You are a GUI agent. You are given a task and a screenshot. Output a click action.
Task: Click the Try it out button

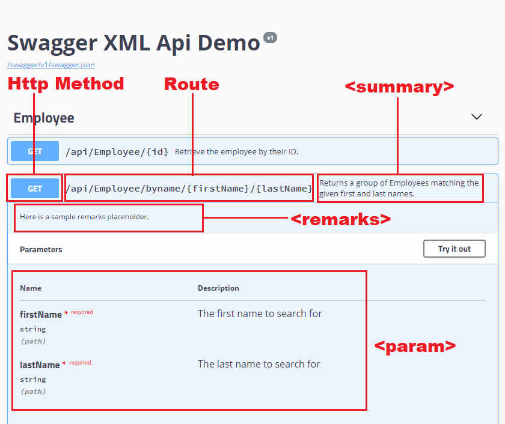(x=454, y=249)
